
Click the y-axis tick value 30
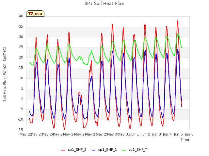[x=21, y=37]
